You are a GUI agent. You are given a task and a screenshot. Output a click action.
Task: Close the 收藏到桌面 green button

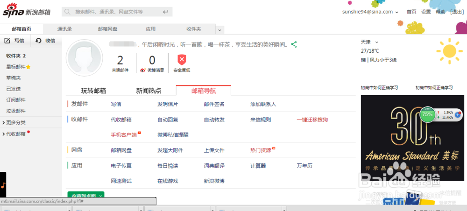tap(100, 196)
